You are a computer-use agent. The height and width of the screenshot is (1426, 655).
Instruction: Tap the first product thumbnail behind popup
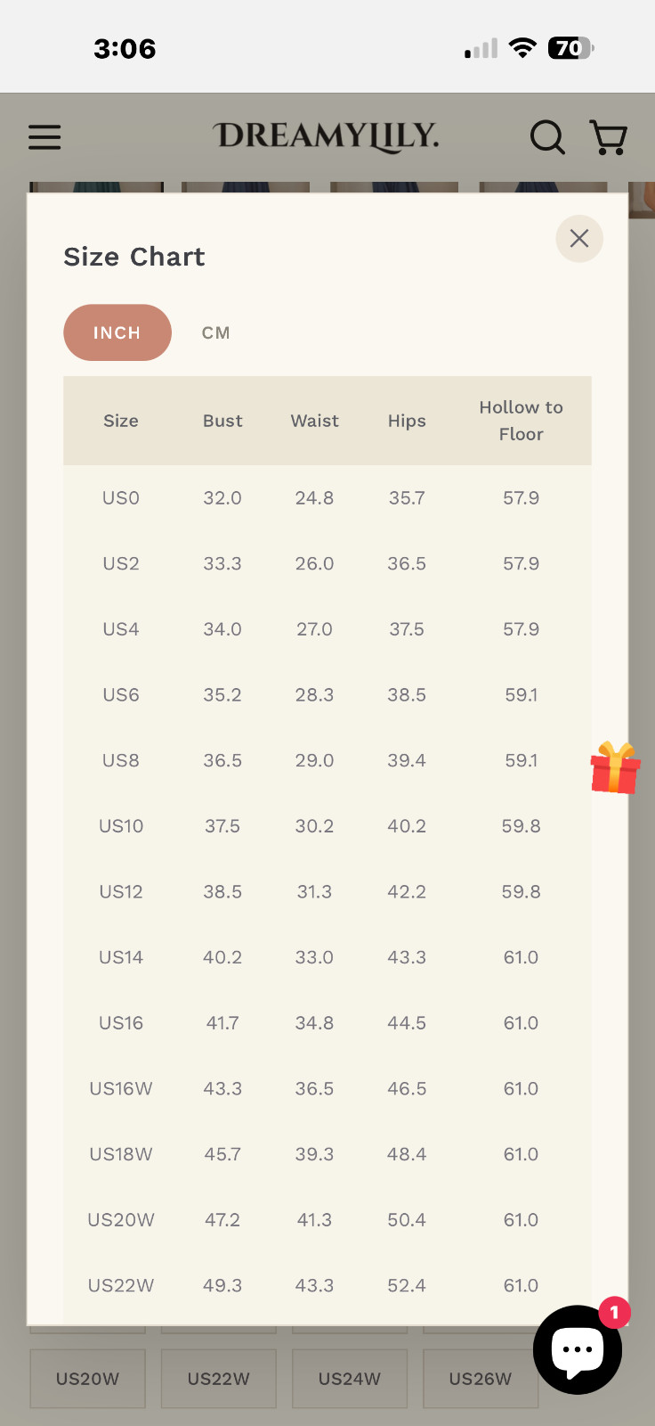[96, 187]
